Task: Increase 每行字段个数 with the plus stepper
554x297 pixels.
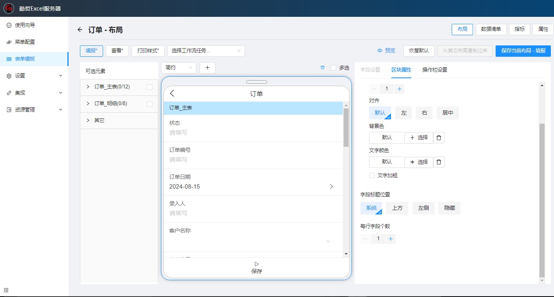Action: point(390,239)
